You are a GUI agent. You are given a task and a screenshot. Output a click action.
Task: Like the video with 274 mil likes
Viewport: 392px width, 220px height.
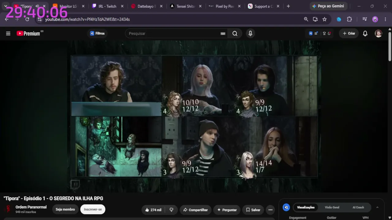[x=153, y=210]
